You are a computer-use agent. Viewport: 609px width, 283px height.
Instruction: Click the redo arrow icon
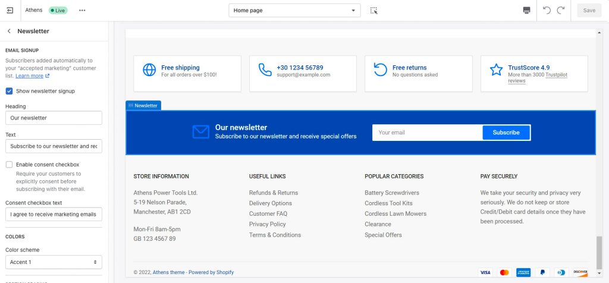pos(560,11)
